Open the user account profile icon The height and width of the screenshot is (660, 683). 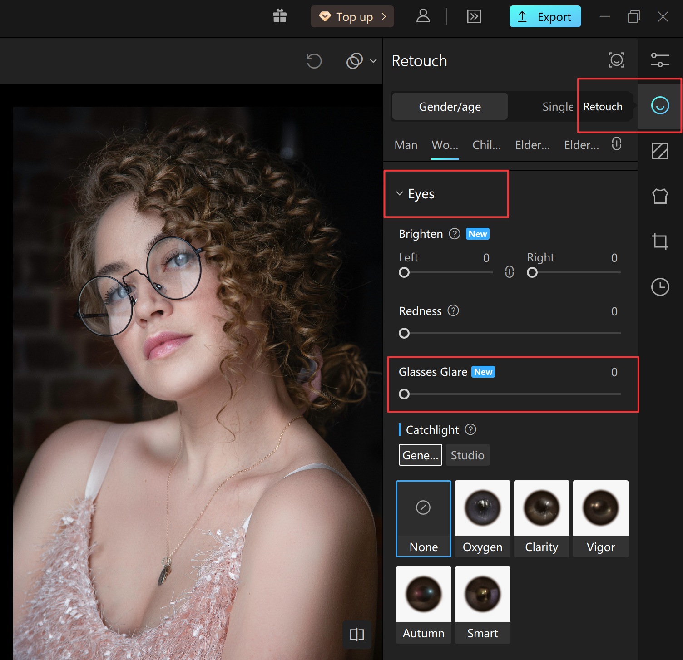tap(423, 16)
